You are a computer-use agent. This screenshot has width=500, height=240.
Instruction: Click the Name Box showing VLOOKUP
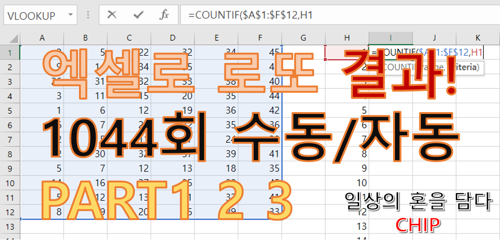coord(40,15)
